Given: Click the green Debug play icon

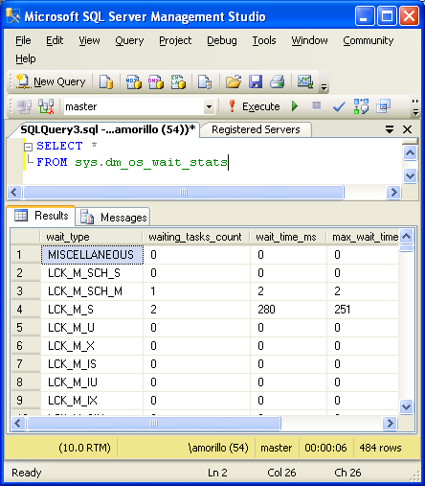Looking at the screenshot, I should click(295, 106).
